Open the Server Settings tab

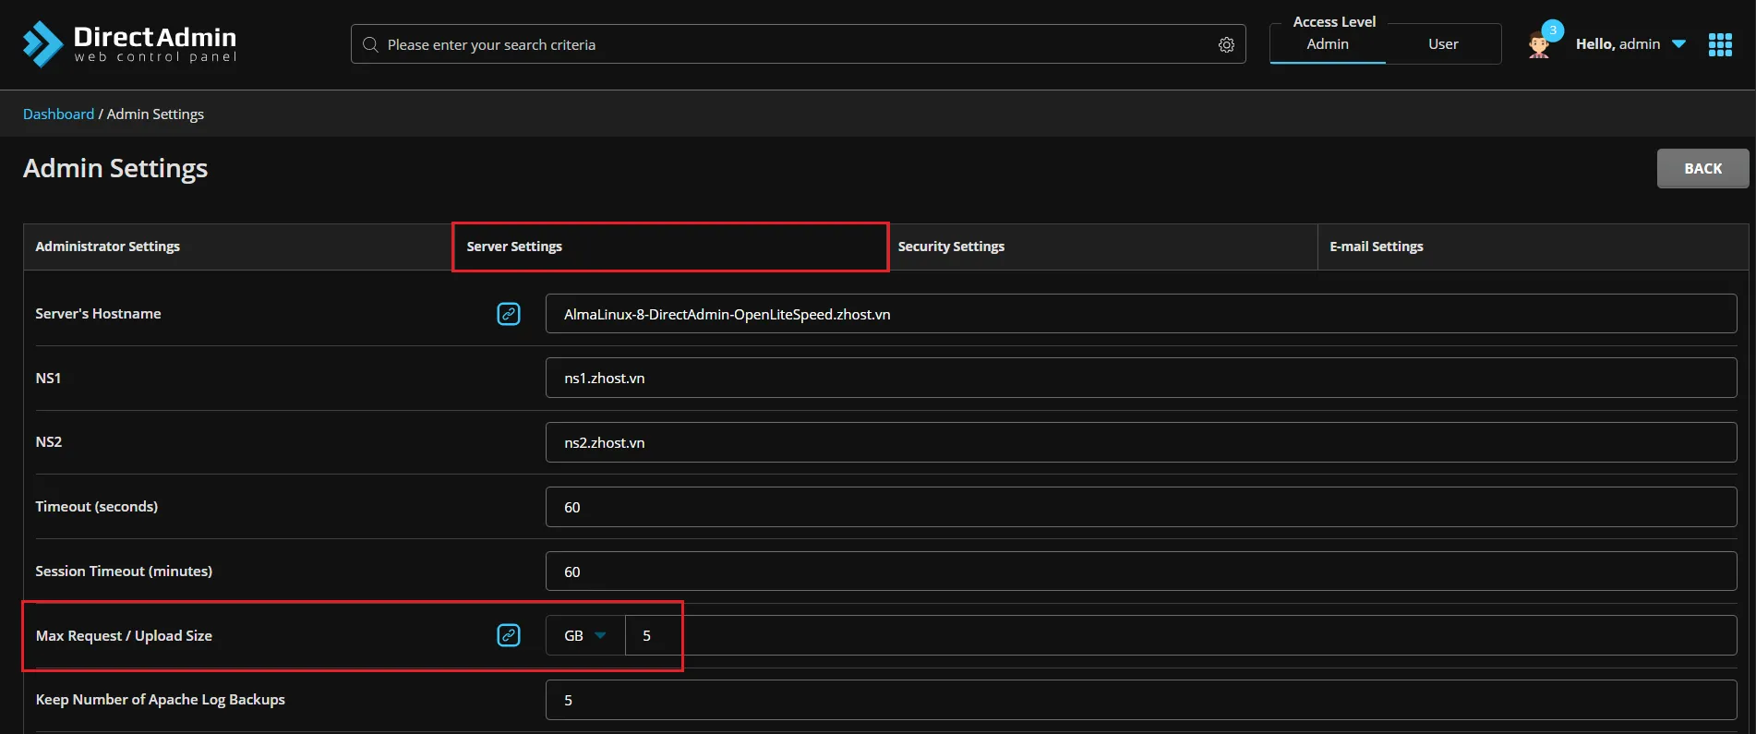(670, 247)
